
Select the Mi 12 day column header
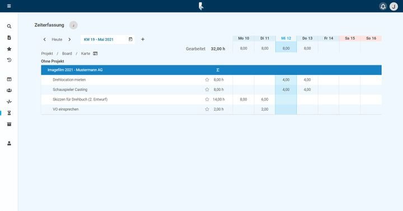pos(286,38)
